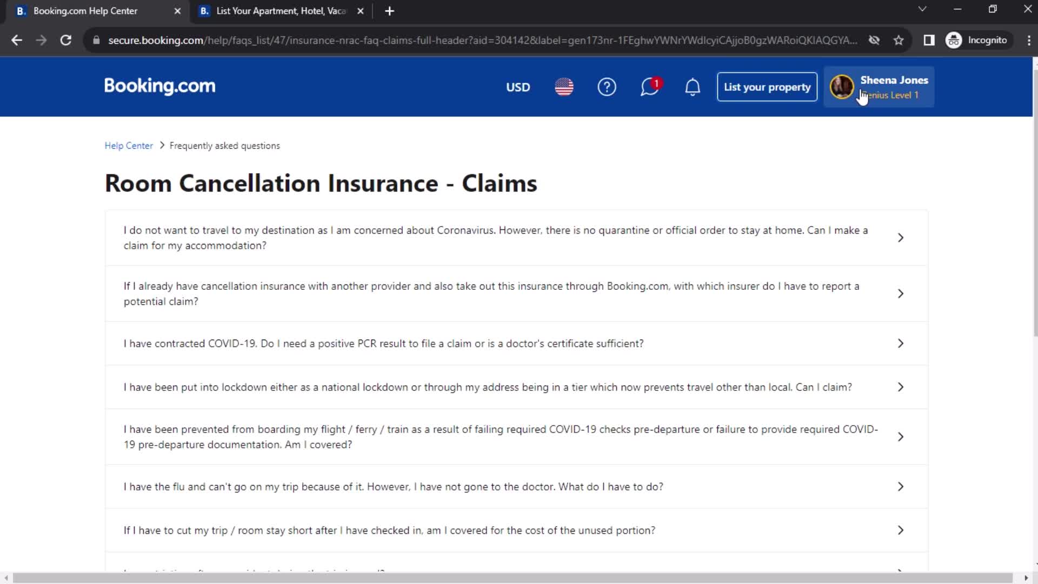Expand chevron for the flu question
The width and height of the screenshot is (1038, 584).
click(x=900, y=487)
